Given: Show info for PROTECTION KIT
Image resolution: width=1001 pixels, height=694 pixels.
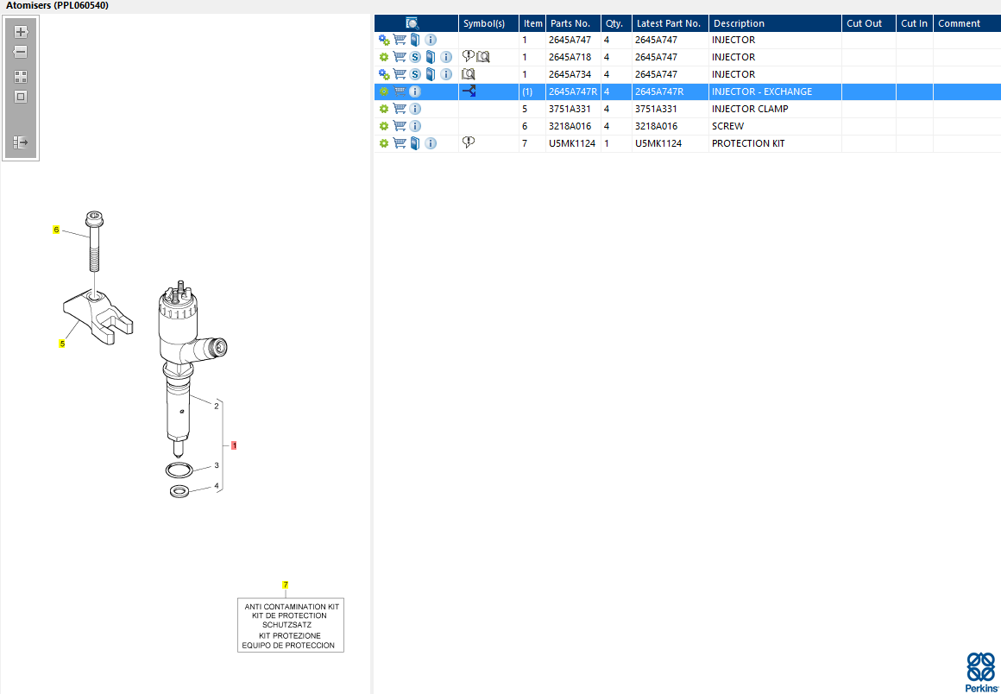Looking at the screenshot, I should click(431, 143).
